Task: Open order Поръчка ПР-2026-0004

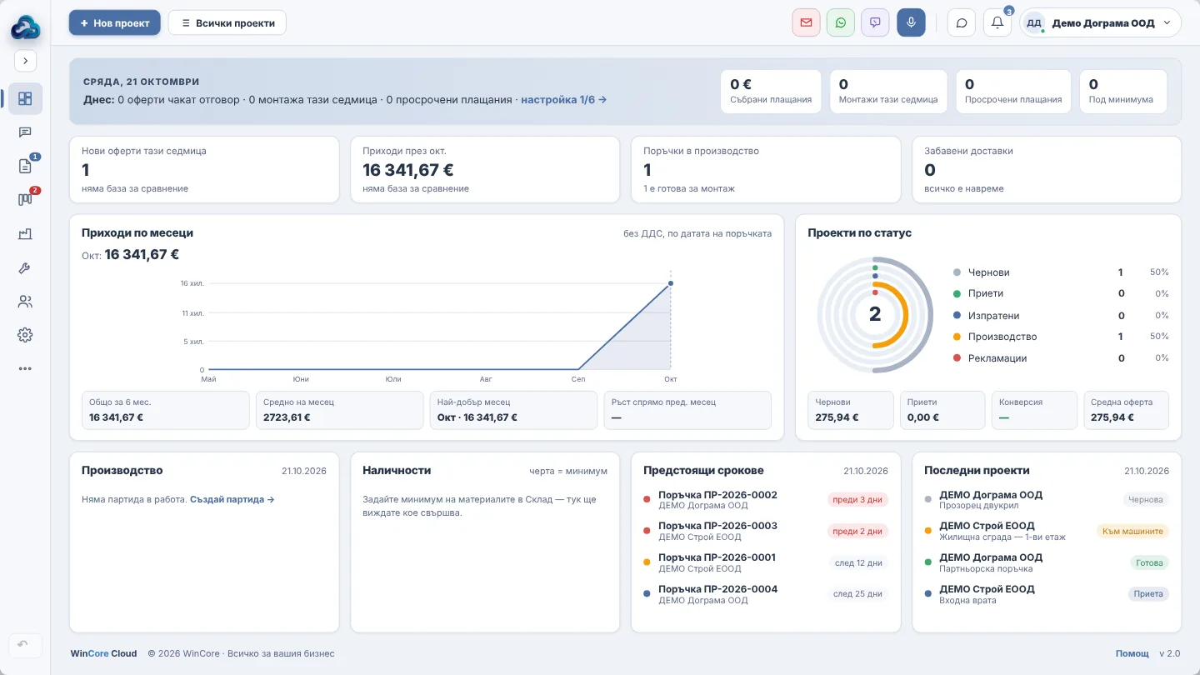Action: 766,594
